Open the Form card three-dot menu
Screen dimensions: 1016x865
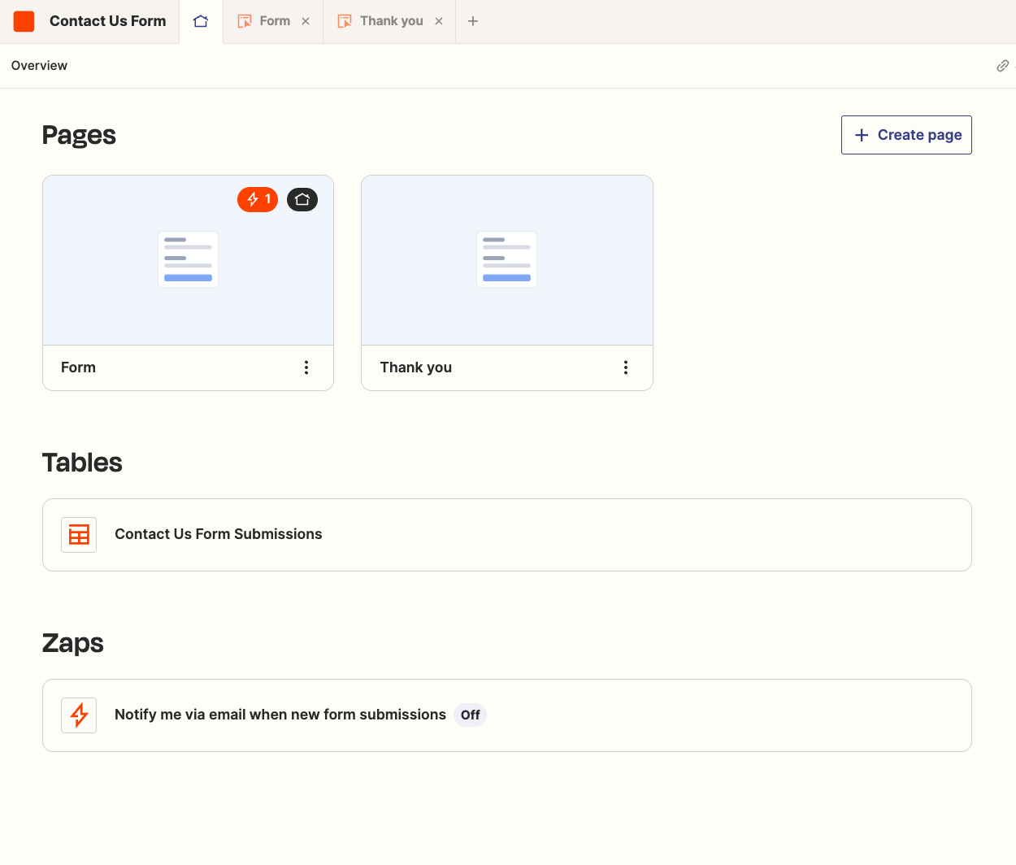306,367
